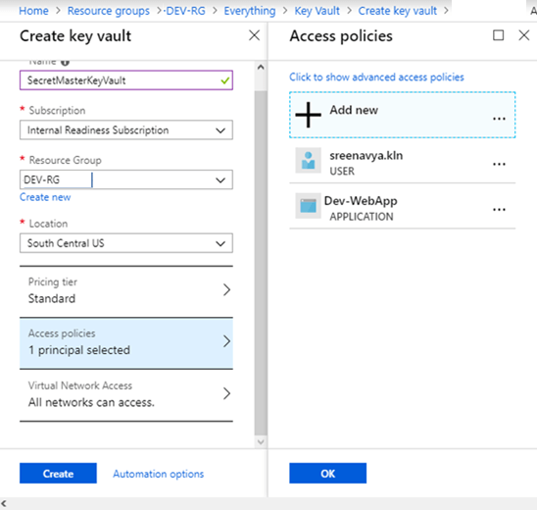Go to Resource groups breadcrumb
The height and width of the screenshot is (510, 537).
(x=108, y=11)
